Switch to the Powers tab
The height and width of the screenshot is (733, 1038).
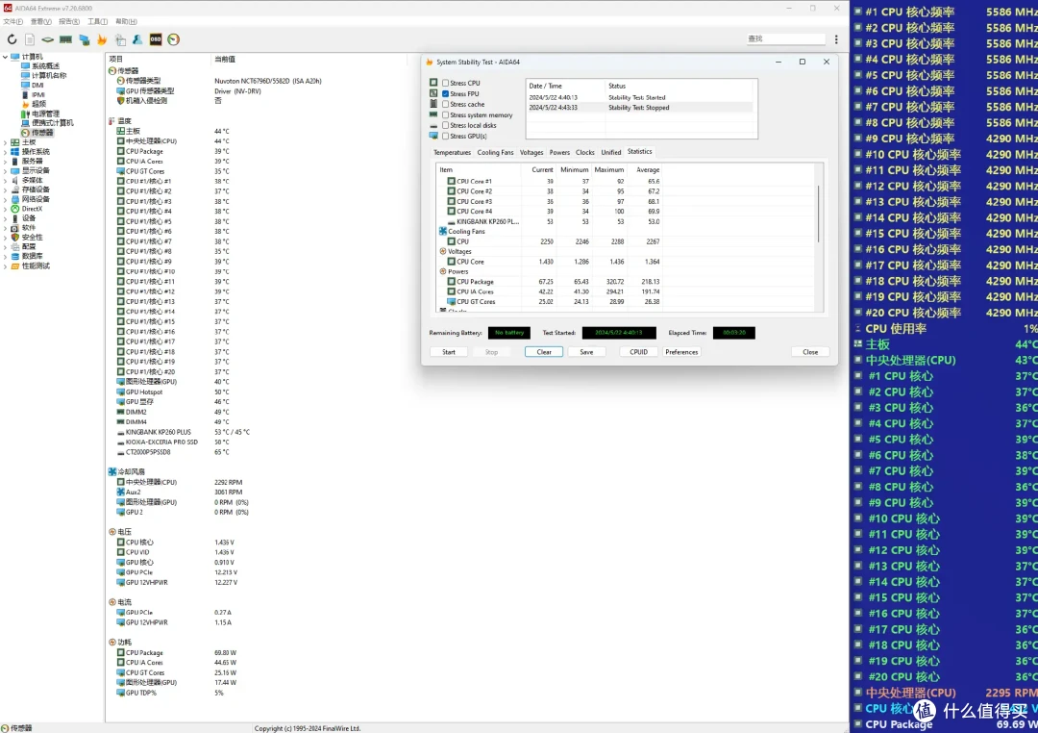[x=559, y=152]
